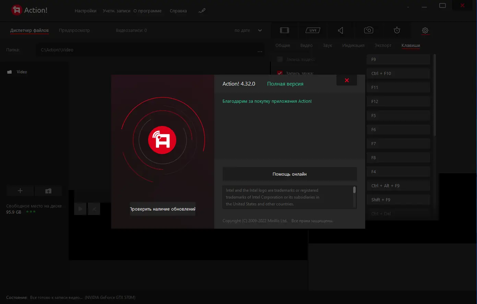Click the F7 hotkey field
The width and height of the screenshot is (477, 304).
click(x=398, y=143)
